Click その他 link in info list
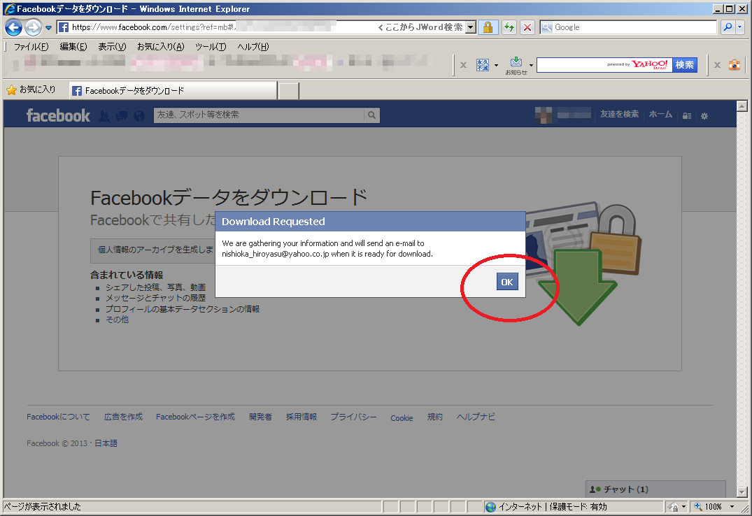The image size is (752, 516). point(117,320)
